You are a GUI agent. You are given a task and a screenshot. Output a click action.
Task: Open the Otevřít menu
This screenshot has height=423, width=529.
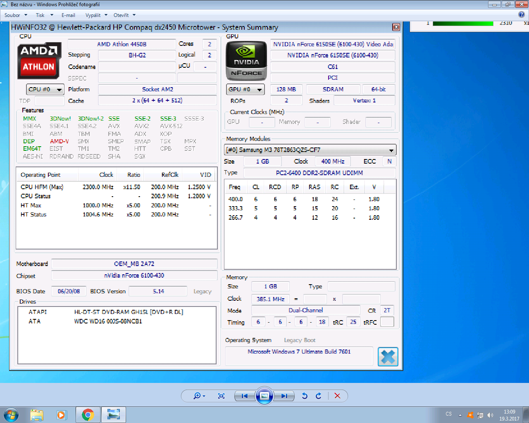pos(124,15)
